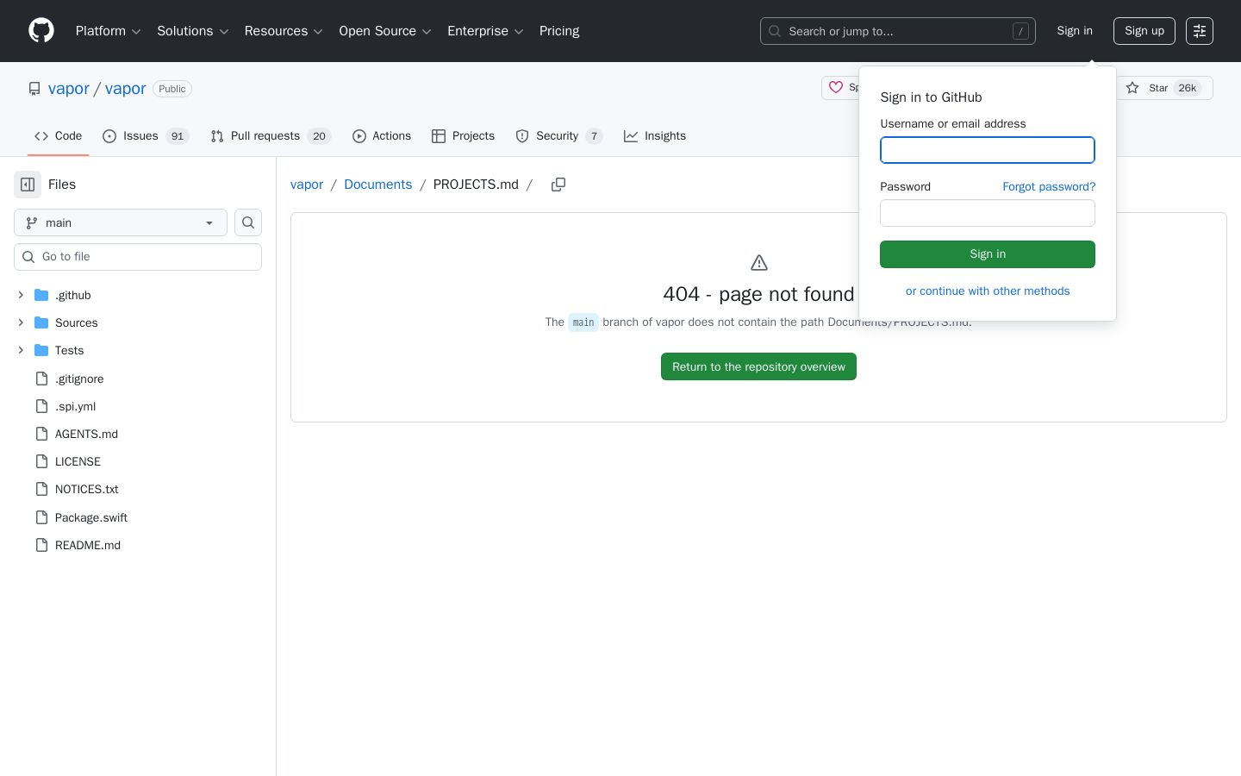Open the Enterprise menu

[x=485, y=31]
